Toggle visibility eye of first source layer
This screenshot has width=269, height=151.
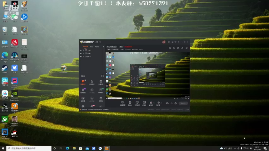point(81,50)
